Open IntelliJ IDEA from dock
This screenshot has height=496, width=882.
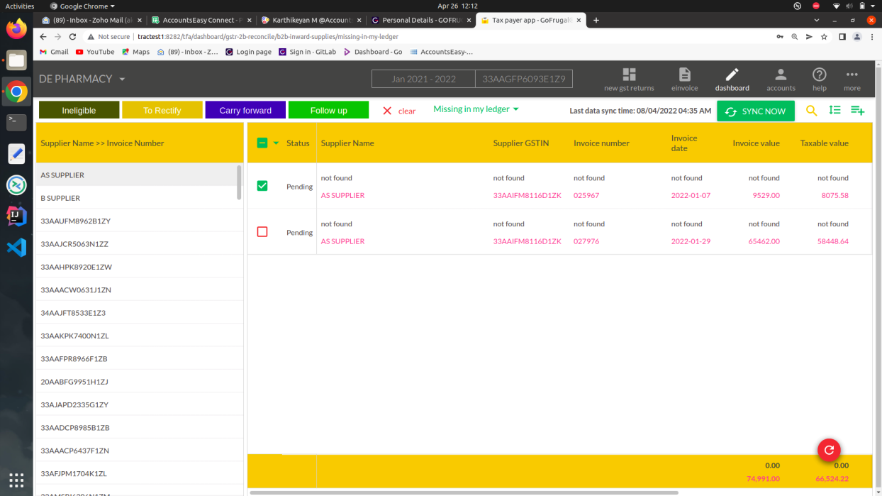pos(16,216)
